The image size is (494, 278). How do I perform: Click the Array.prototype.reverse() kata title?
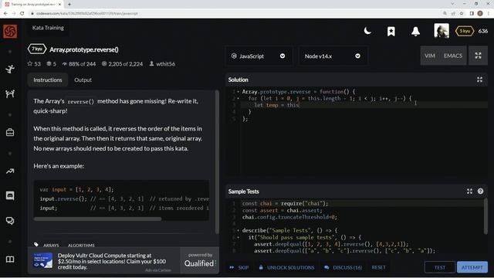[x=84, y=49]
